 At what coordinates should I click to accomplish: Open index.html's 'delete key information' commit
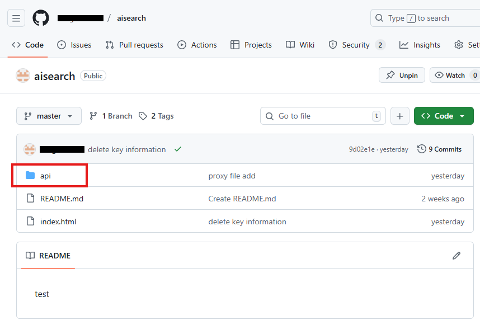coord(247,222)
